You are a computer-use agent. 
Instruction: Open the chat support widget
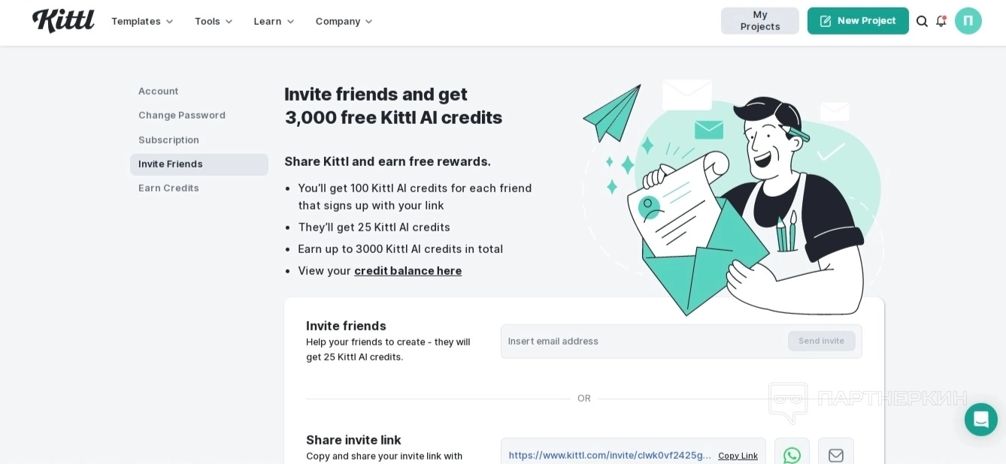(x=980, y=419)
